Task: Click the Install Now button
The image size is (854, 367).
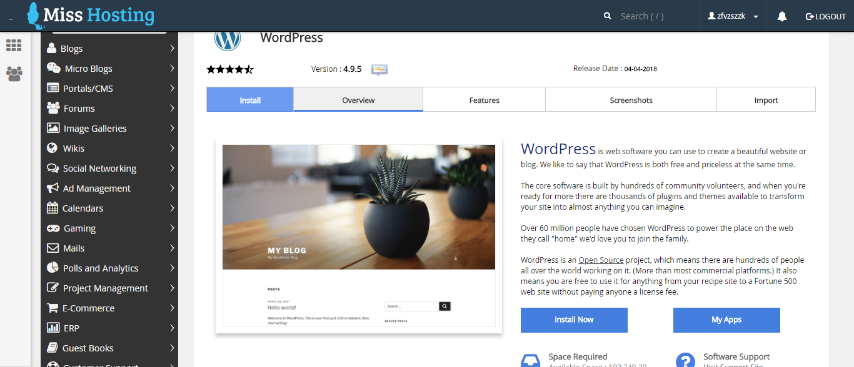Action: coord(574,320)
